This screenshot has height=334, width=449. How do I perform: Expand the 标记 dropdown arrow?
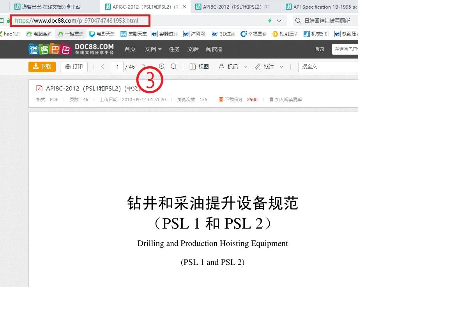(x=245, y=67)
